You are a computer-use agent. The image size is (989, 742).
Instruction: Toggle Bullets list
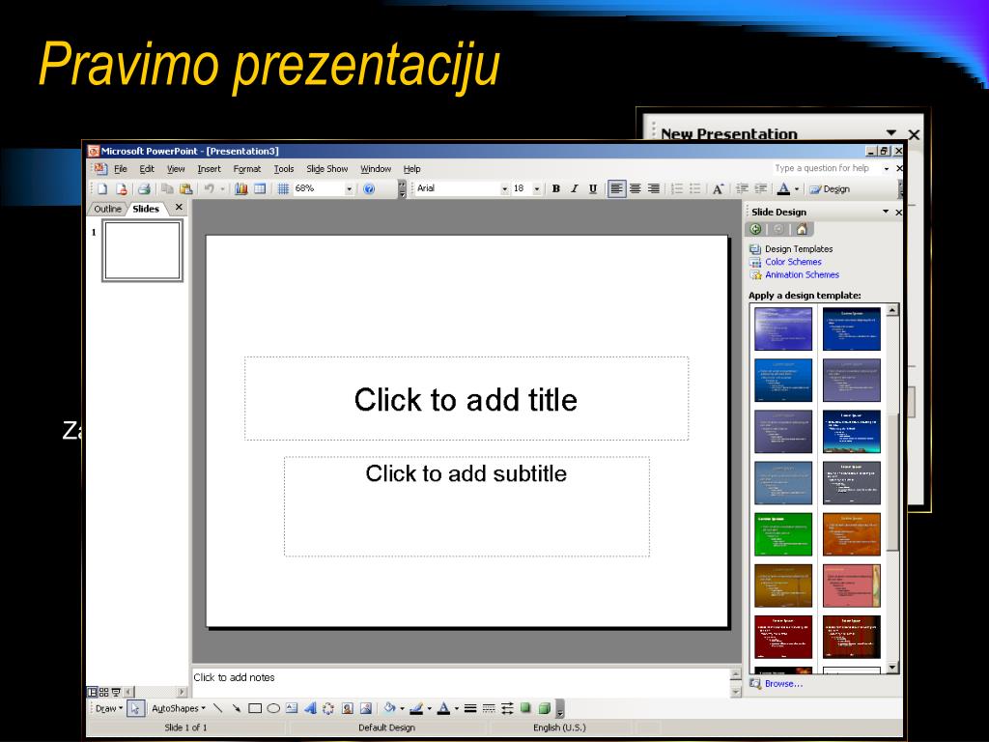tap(695, 188)
